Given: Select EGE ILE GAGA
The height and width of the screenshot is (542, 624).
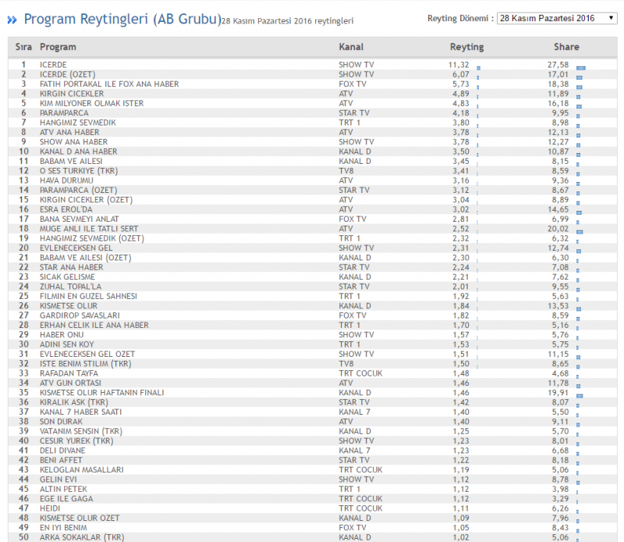Looking at the screenshot, I should click(66, 499).
